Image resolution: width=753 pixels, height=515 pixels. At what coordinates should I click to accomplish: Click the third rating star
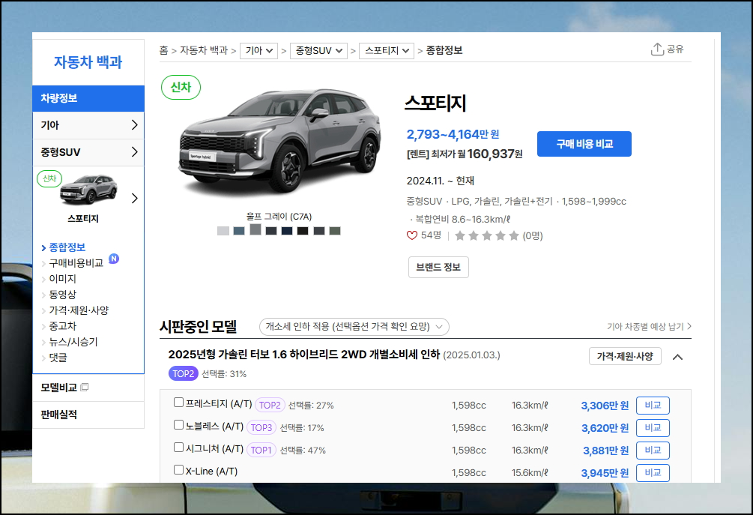[487, 235]
